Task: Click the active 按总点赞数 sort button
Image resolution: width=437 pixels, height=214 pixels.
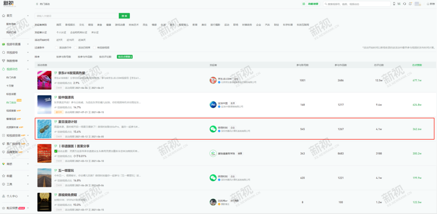Action: pyautogui.click(x=125, y=57)
